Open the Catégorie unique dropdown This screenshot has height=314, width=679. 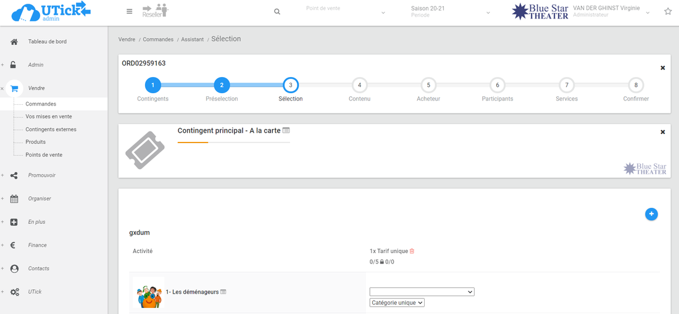pos(397,303)
